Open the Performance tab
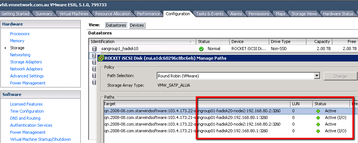 click(x=148, y=14)
